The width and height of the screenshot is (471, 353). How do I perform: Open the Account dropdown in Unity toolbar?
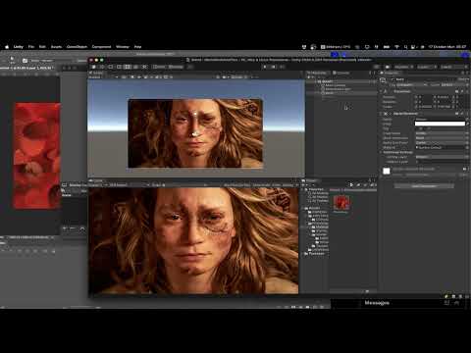[x=403, y=67]
